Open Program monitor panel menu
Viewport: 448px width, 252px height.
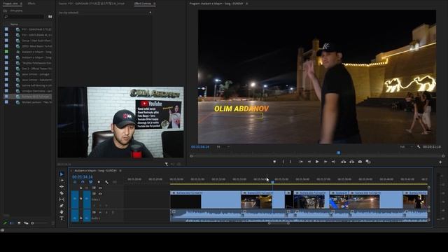pyautogui.click(x=247, y=3)
